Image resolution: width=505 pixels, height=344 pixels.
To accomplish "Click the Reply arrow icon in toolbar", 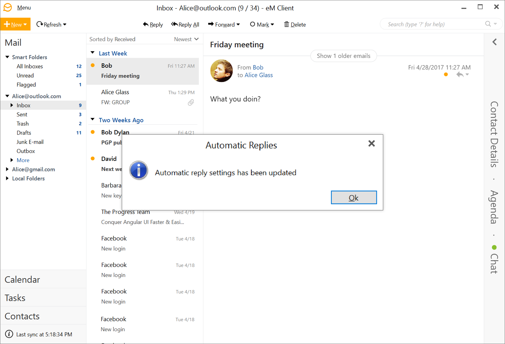I will click(x=146, y=24).
